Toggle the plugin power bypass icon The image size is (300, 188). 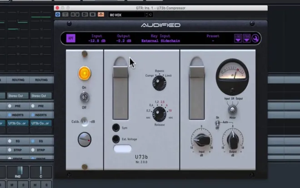[58, 14]
